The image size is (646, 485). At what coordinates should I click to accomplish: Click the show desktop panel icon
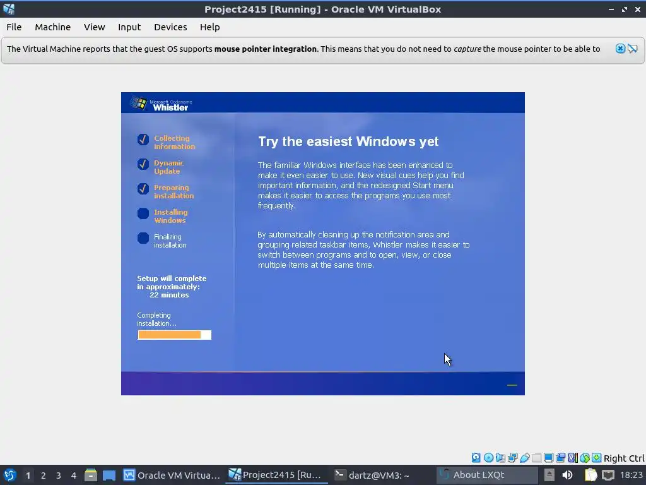109,475
